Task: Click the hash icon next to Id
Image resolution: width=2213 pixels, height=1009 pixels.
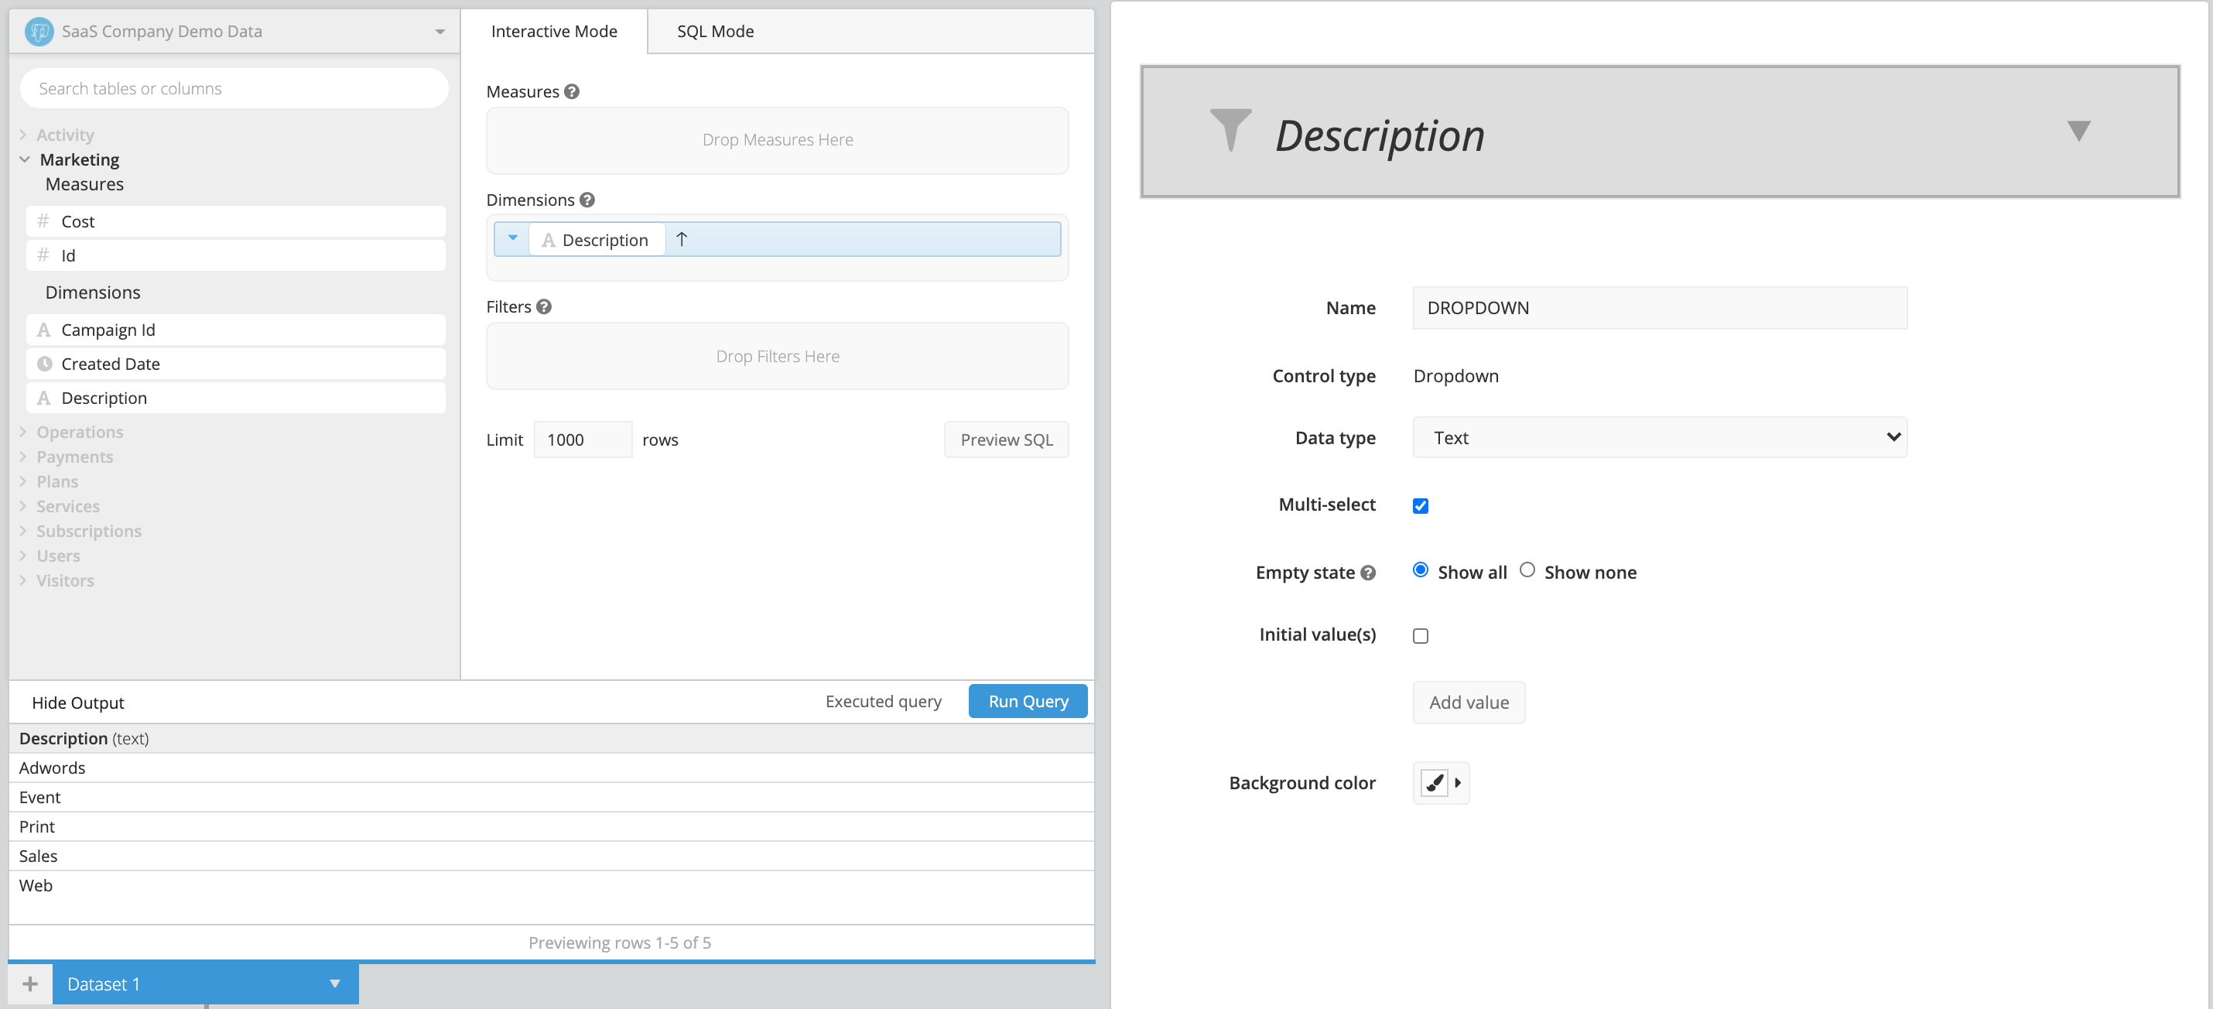Action: click(43, 255)
